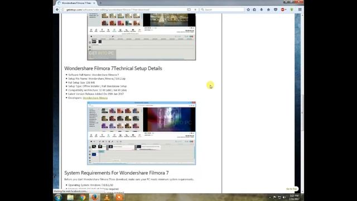Click the Software Full Name list item
357x201 pixels.
(93, 75)
